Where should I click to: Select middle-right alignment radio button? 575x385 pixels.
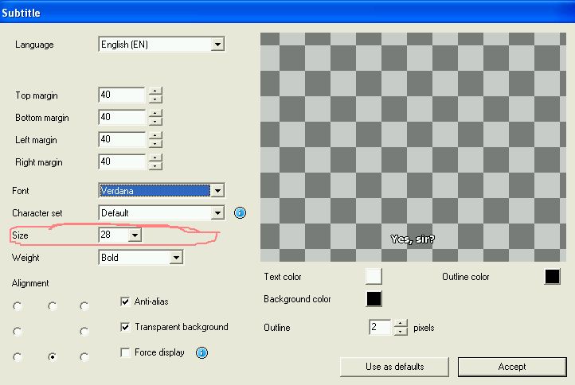[x=84, y=331]
